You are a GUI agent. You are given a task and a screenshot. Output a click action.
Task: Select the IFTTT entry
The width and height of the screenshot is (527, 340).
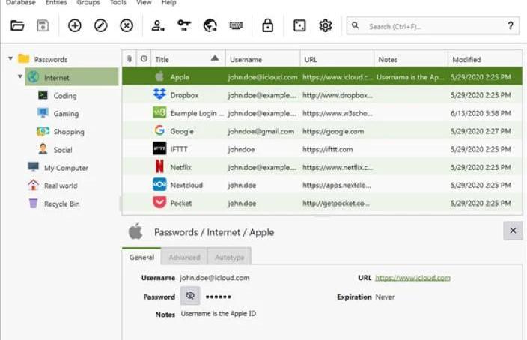pos(322,149)
